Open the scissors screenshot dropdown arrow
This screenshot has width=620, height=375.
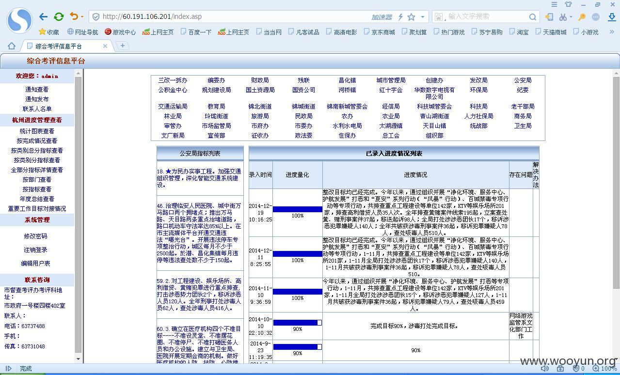point(571,17)
